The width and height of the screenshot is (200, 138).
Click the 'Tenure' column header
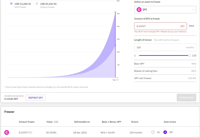tap(135, 122)
